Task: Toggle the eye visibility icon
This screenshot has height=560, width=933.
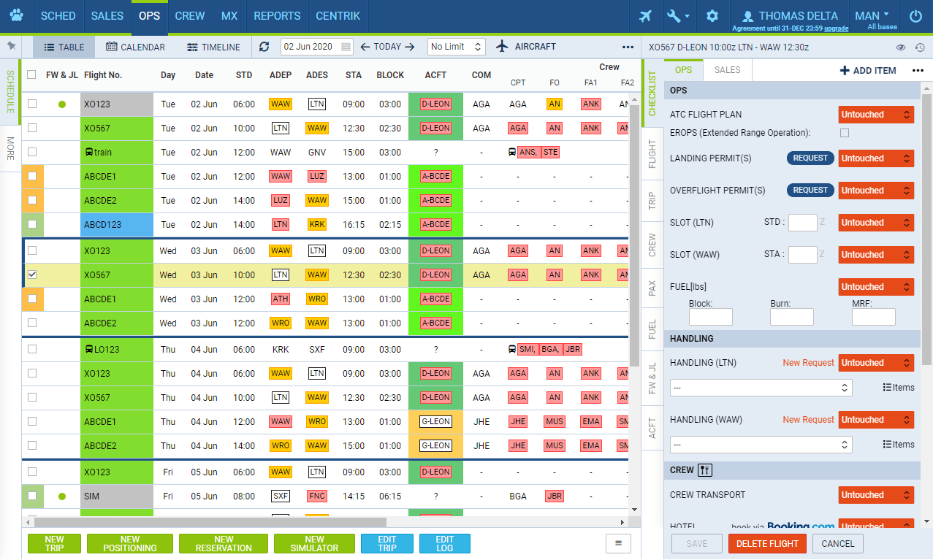Action: (901, 47)
